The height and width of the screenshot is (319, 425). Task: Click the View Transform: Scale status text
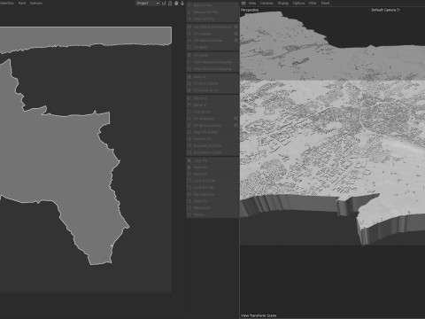pos(259,315)
